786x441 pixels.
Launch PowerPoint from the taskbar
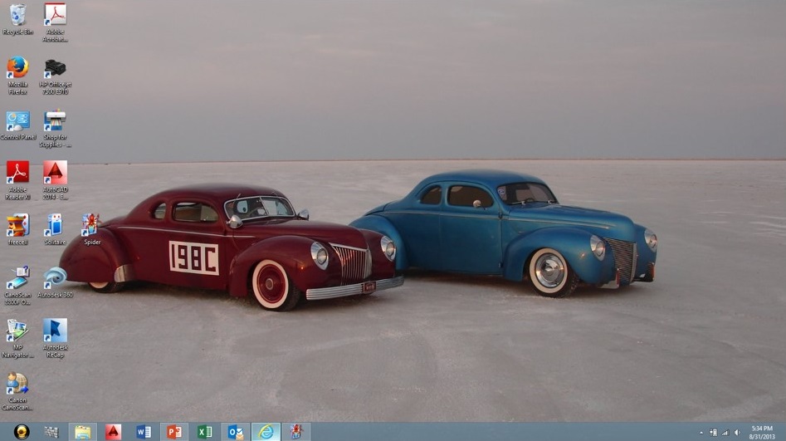(174, 432)
